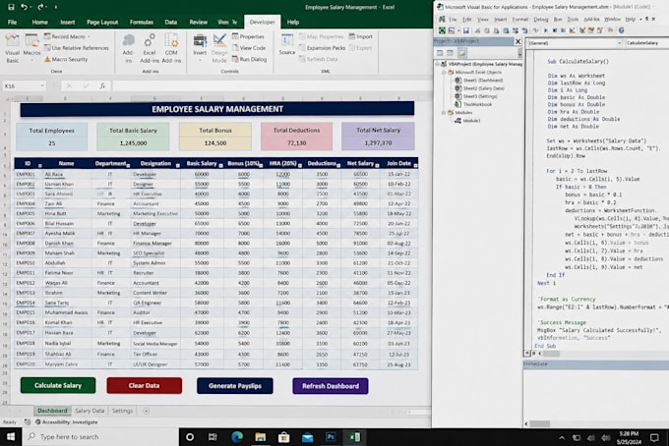
Task: Switch to the Salary Data sheet tab
Action: coord(90,411)
